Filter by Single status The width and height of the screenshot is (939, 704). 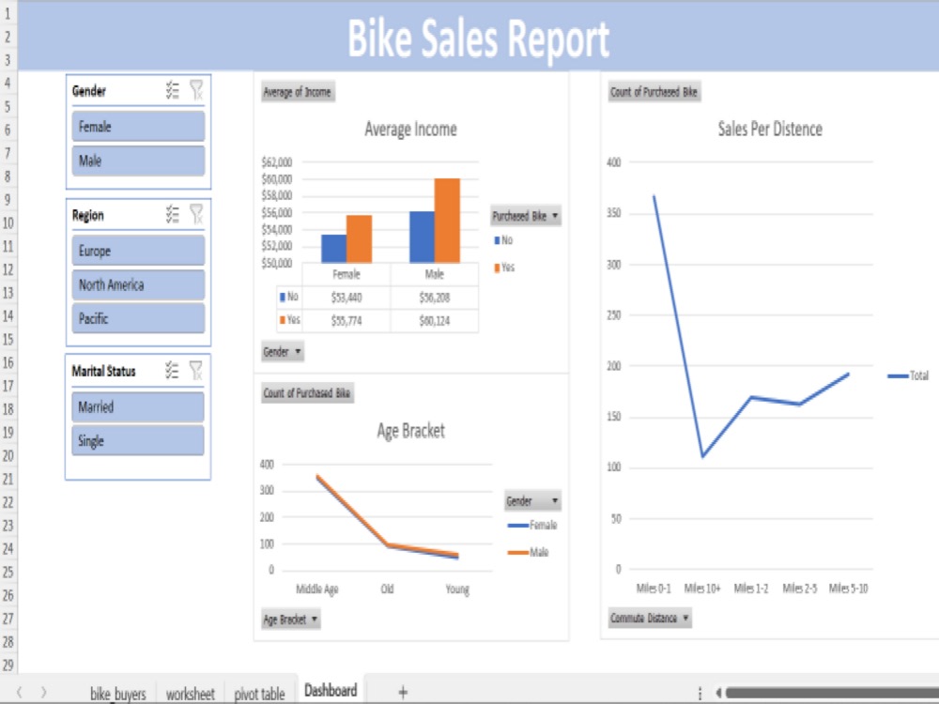click(138, 440)
